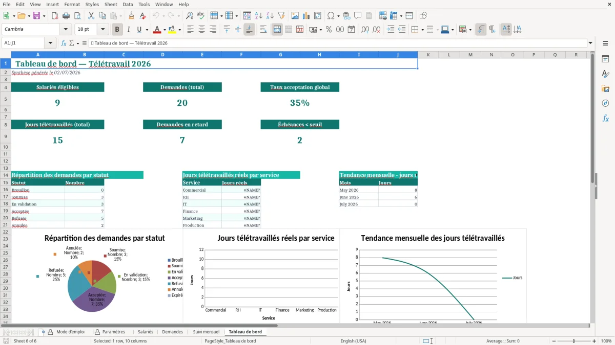Format as percent icon
The width and height of the screenshot is (615, 345).
click(329, 30)
